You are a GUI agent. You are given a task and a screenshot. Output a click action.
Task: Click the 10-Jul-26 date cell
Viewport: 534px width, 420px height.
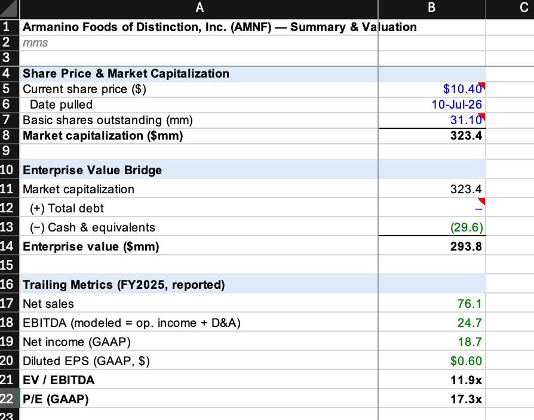pyautogui.click(x=432, y=105)
